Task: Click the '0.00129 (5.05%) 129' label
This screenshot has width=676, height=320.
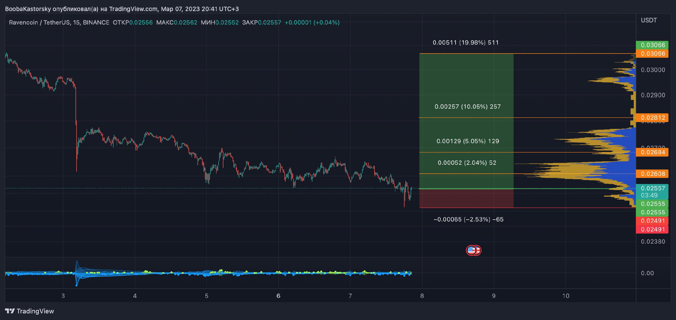Action: coord(468,141)
